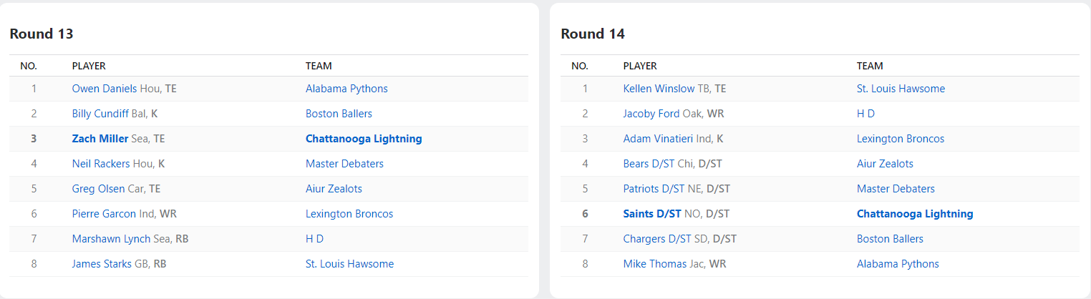Image resolution: width=1091 pixels, height=299 pixels.
Task: Click Round 14 heading
Action: pyautogui.click(x=593, y=34)
